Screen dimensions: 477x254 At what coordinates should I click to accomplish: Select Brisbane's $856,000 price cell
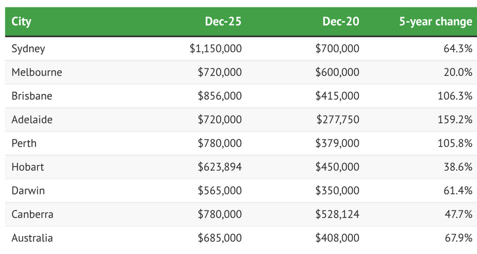click(219, 96)
